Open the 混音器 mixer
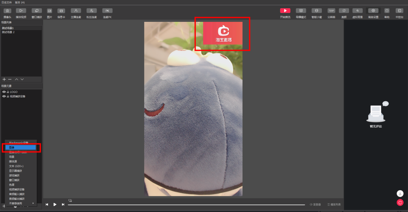 coord(315,204)
